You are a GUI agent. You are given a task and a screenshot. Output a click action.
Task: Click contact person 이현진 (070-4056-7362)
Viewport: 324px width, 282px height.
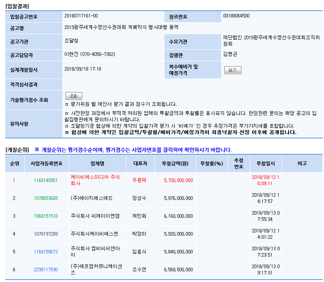coord(90,54)
